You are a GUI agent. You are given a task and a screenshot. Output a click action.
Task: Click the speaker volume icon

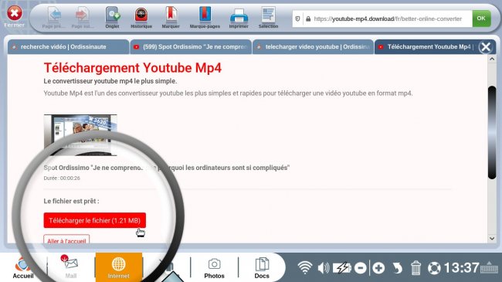[x=324, y=267]
